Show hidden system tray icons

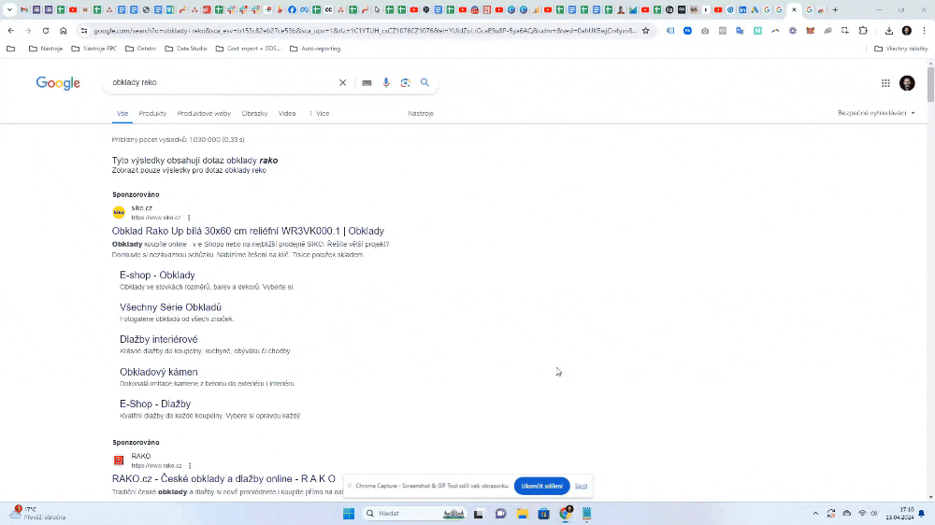[x=815, y=514]
